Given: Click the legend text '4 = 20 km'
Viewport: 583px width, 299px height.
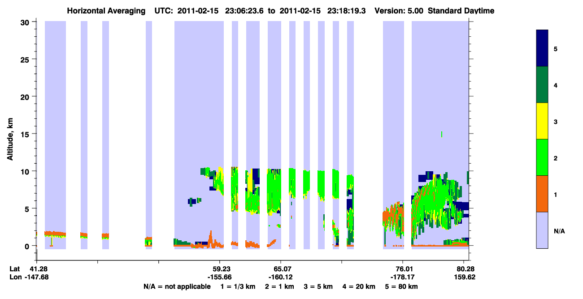Looking at the screenshot, I should [x=360, y=286].
